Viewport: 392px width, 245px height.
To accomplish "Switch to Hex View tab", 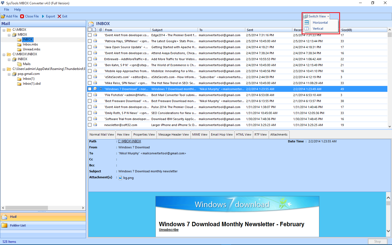I will click(x=123, y=134).
